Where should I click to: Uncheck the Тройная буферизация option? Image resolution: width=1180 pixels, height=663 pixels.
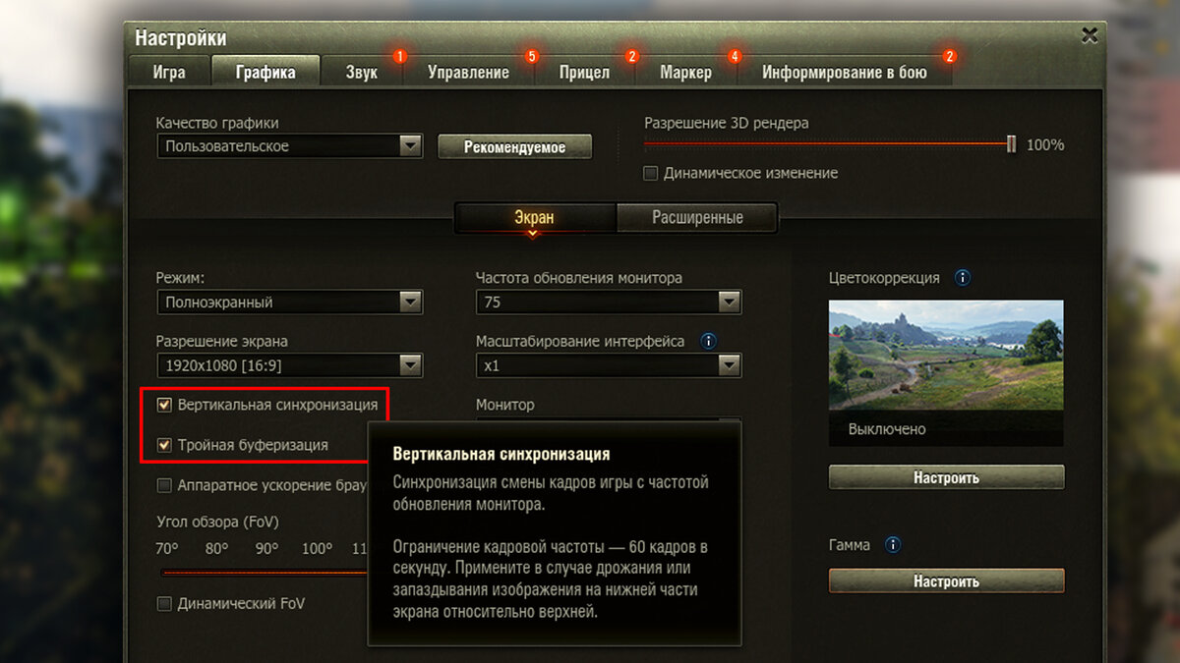coord(164,445)
